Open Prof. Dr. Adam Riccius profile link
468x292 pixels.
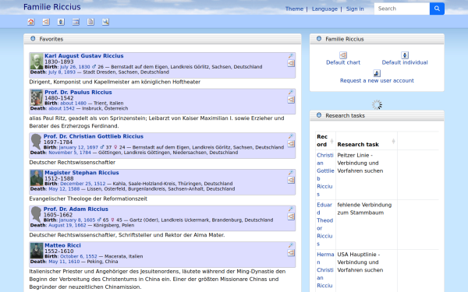[76, 209]
